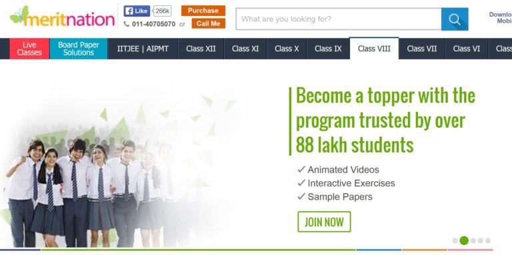Image resolution: width=512 pixels, height=255 pixels.
Task: Select the third carousel dot
Action: pos(473,240)
